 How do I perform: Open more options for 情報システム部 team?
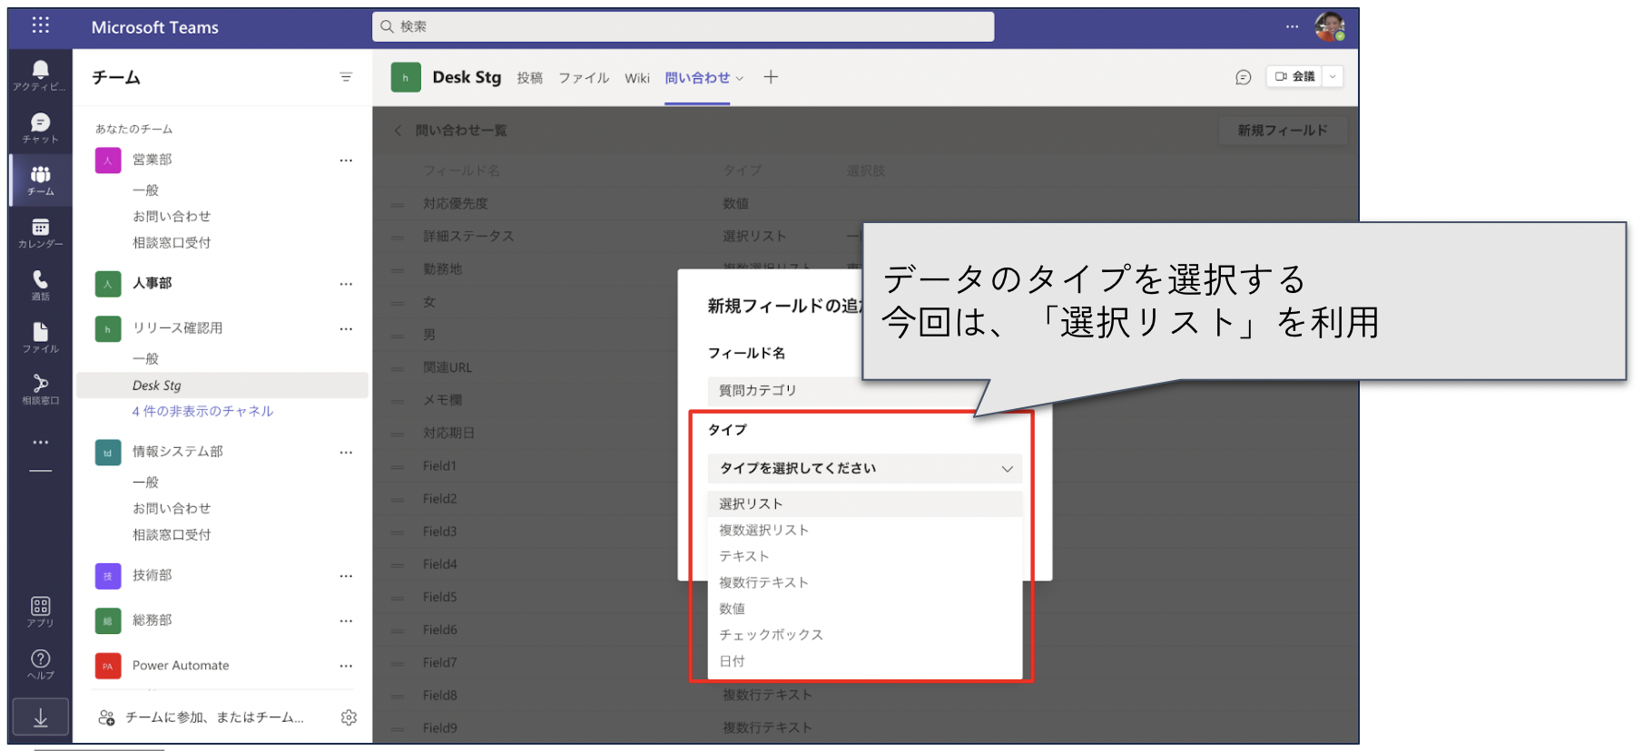(x=346, y=452)
